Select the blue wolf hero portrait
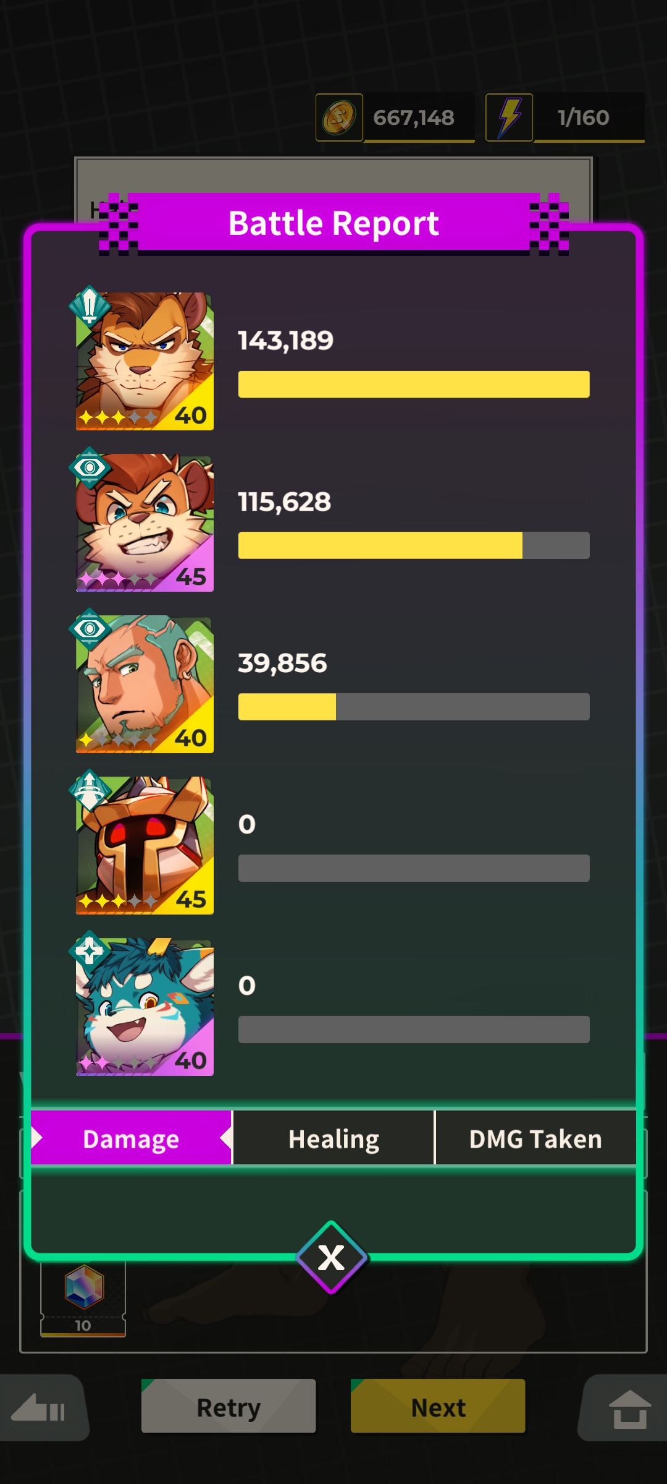667x1484 pixels. tap(145, 1007)
